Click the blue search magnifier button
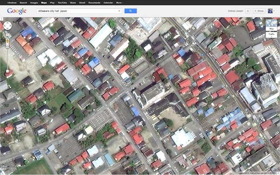This screenshot has height=175, width=280. click(130, 11)
